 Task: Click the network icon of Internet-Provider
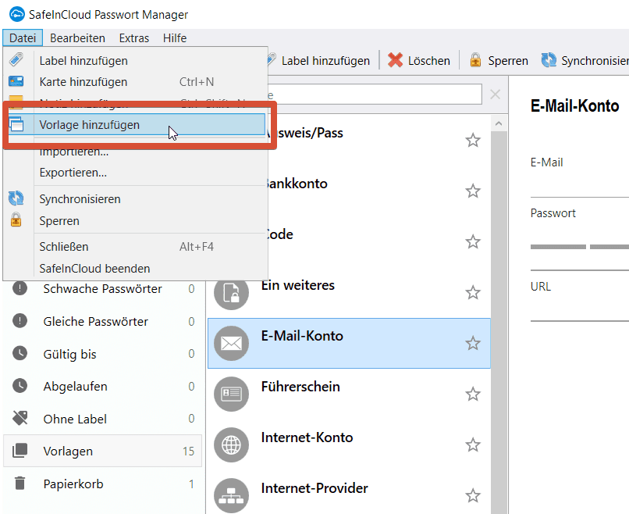point(232,495)
